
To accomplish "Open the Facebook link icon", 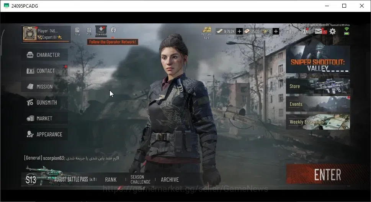I will click(x=113, y=30).
